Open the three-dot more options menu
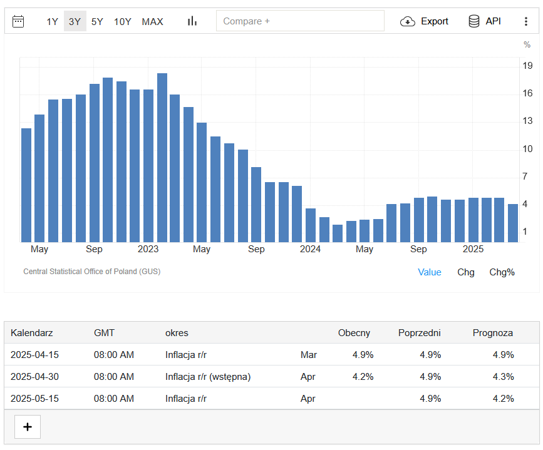 click(525, 21)
